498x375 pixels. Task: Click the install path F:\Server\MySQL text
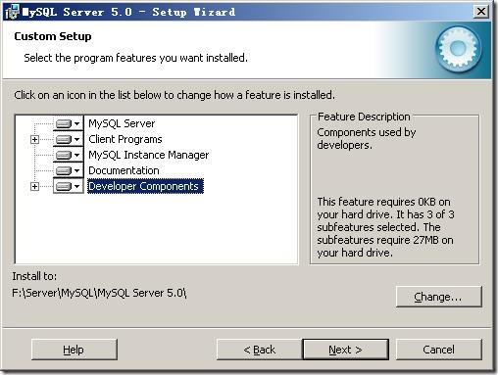point(99,293)
